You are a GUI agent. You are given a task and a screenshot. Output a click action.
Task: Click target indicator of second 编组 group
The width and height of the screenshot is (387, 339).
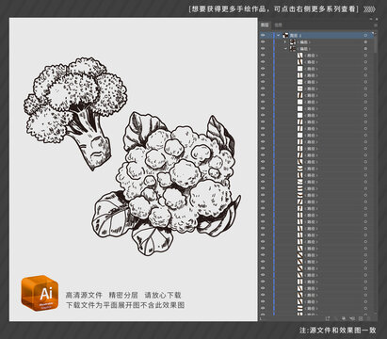click(x=365, y=49)
